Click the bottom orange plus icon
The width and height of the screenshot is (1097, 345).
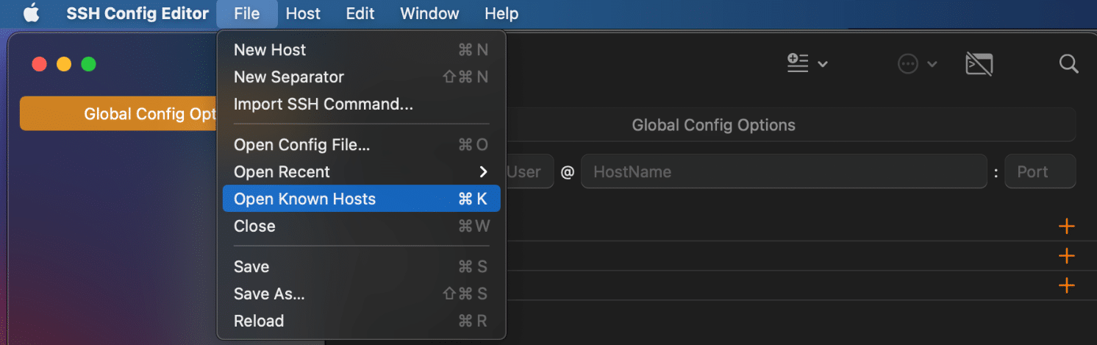coord(1066,285)
